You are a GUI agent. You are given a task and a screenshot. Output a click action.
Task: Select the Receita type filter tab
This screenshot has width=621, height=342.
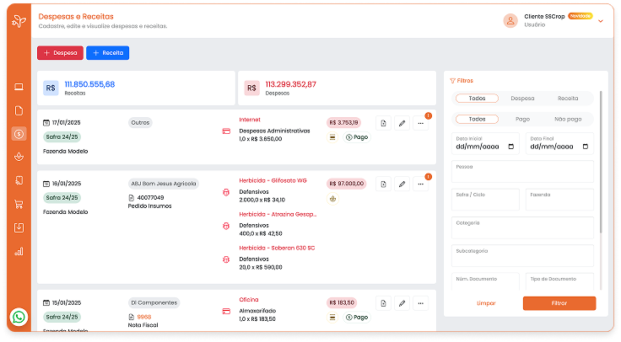[567, 99]
